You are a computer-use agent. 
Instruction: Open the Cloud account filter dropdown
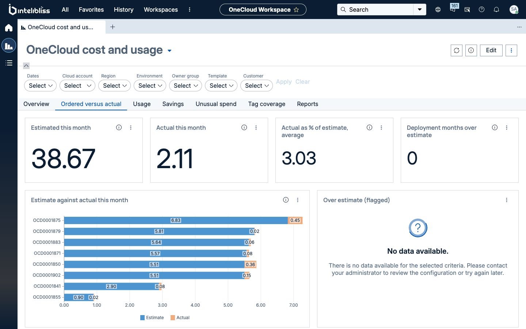[x=77, y=86]
